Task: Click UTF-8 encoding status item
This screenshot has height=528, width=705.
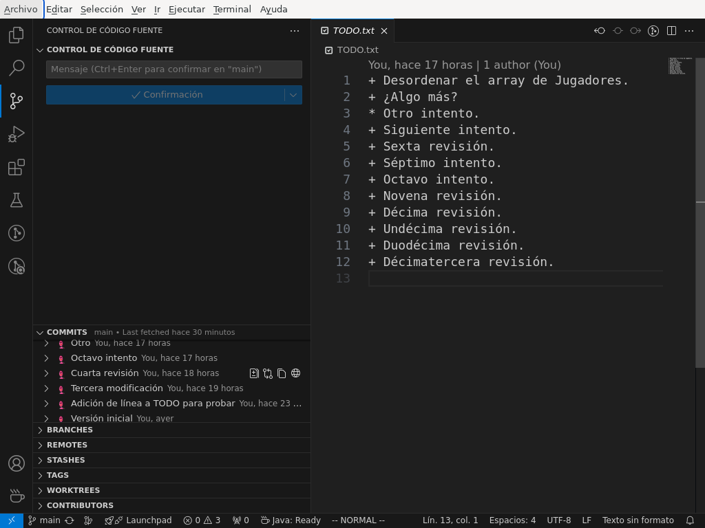Action: point(559,520)
